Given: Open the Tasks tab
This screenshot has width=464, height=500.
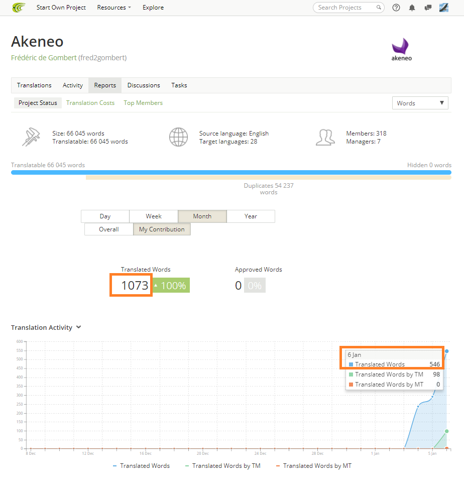Looking at the screenshot, I should pos(179,85).
